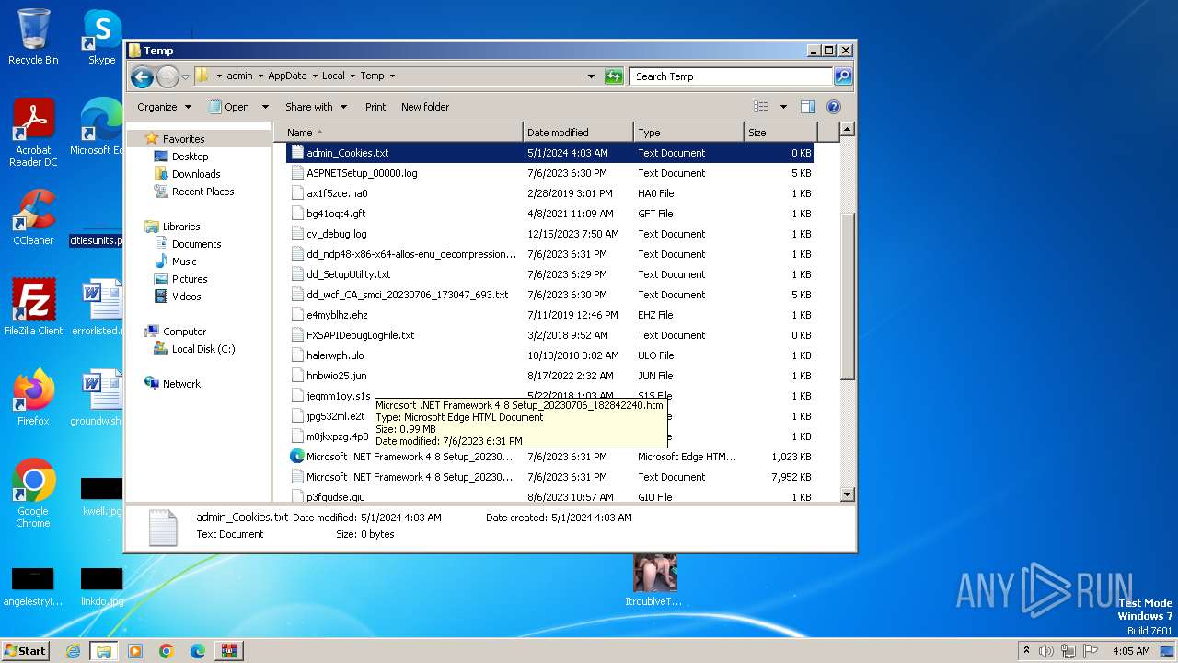Click the Refresh button next to address bar
The image size is (1178, 663).
point(614,76)
